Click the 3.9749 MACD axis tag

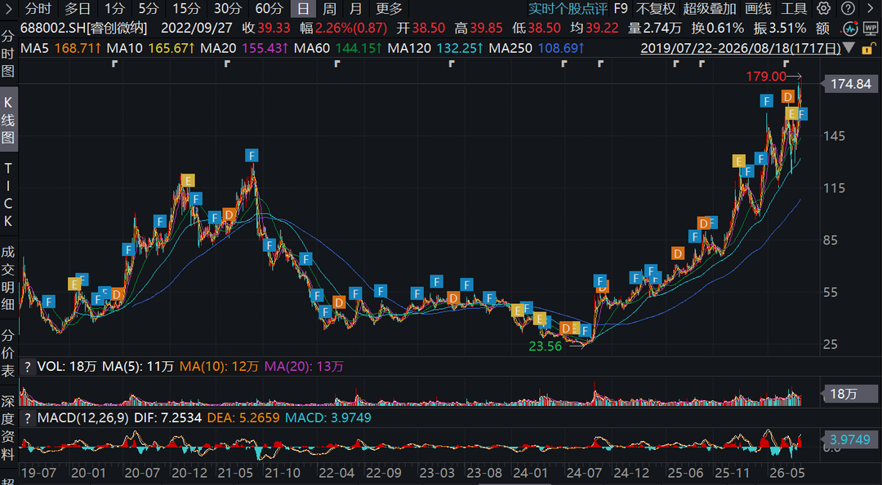click(x=851, y=439)
